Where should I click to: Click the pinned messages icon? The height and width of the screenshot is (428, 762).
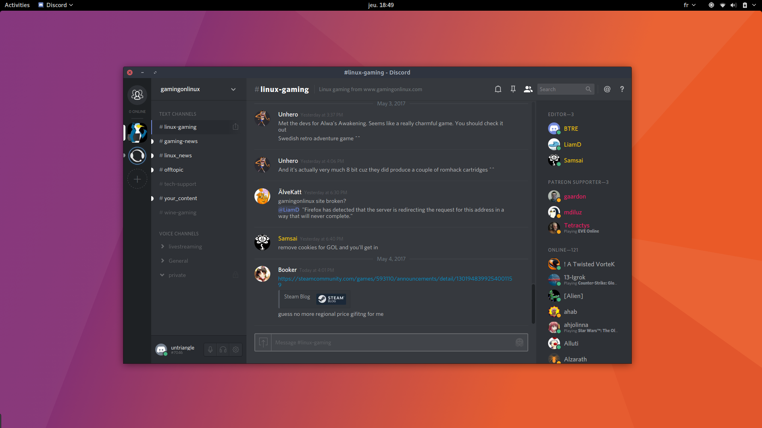click(513, 89)
